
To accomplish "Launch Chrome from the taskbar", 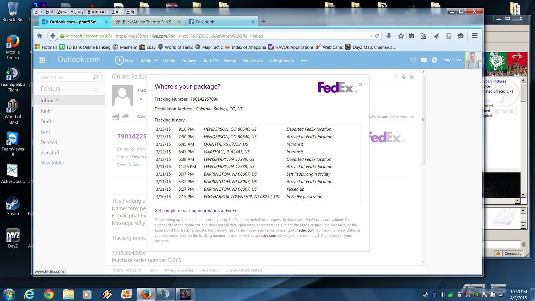I will pos(49,294).
